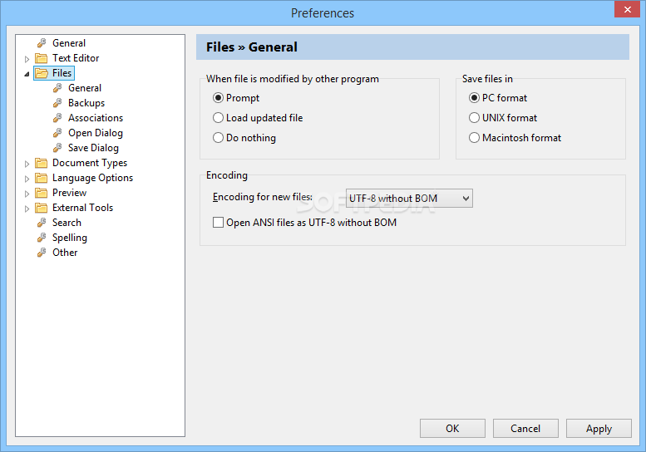
Task: Collapse the Files tree node
Action: coord(27,74)
